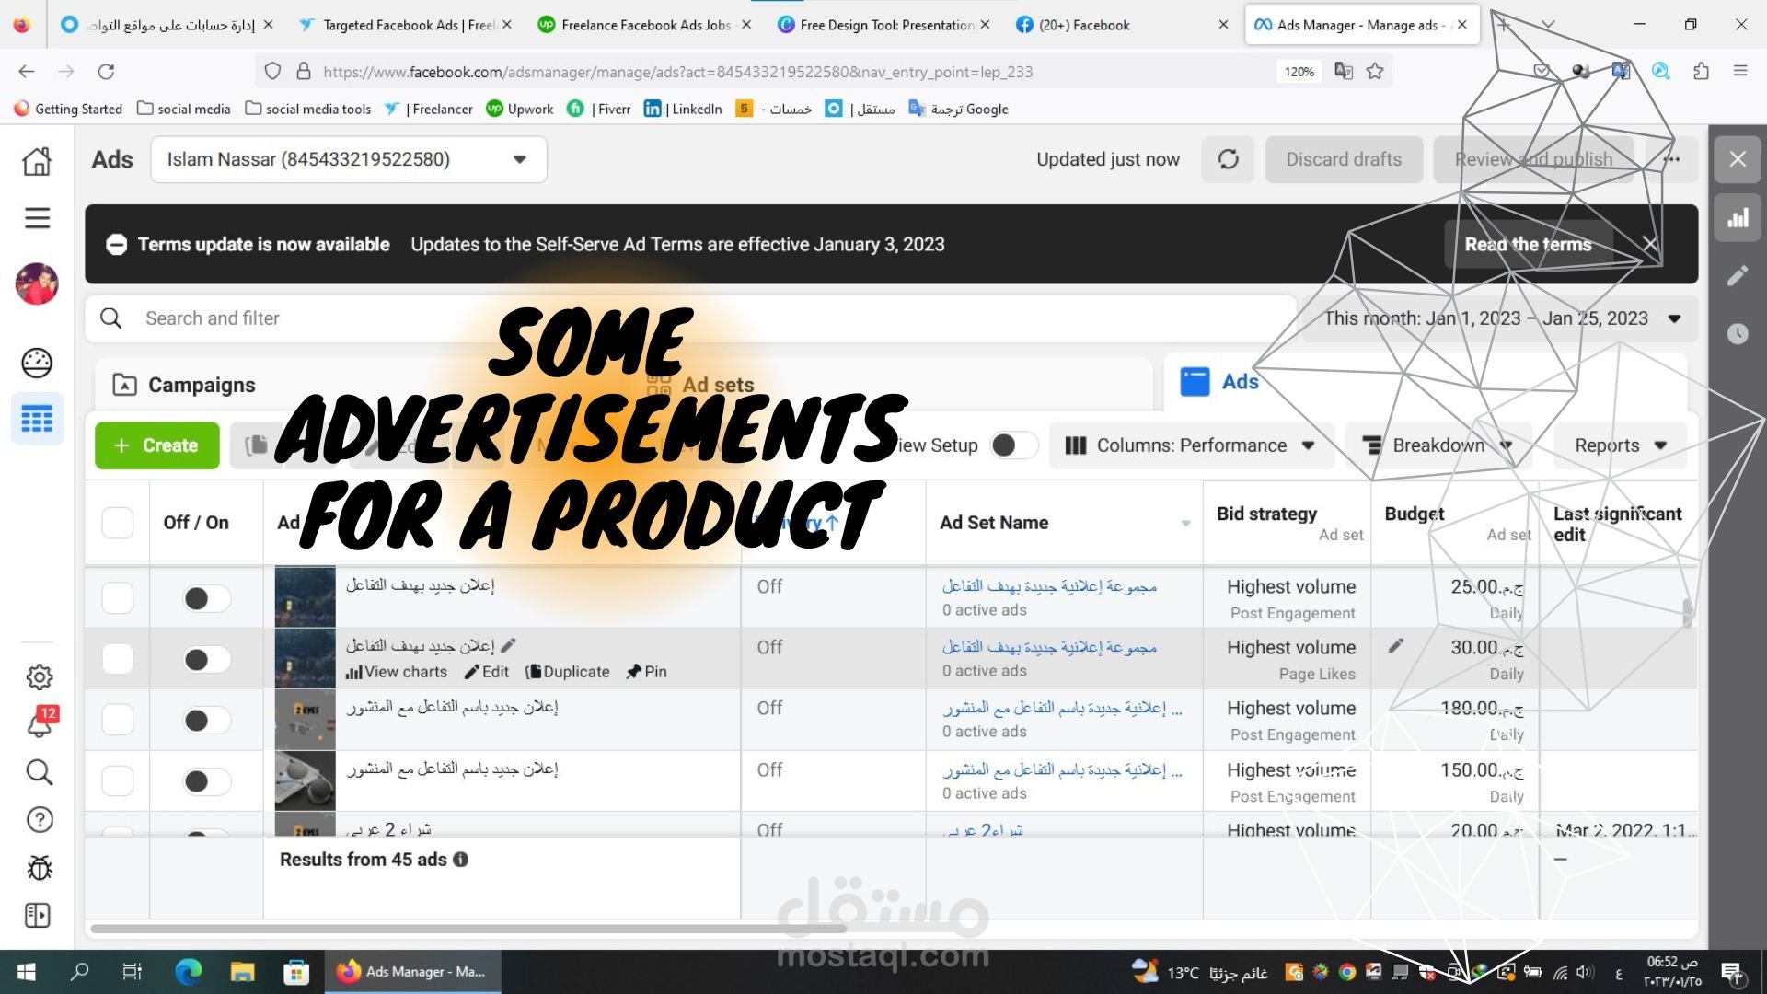Open the Reports dropdown menu
This screenshot has width=1767, height=994.
click(x=1620, y=445)
